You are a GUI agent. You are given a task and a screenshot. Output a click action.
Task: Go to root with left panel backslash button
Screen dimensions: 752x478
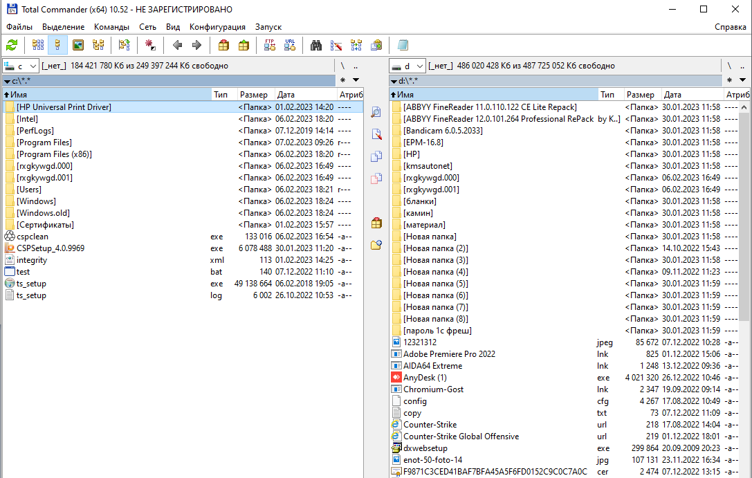tap(342, 66)
